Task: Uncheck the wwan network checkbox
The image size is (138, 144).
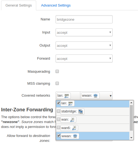Action: tap(59, 136)
